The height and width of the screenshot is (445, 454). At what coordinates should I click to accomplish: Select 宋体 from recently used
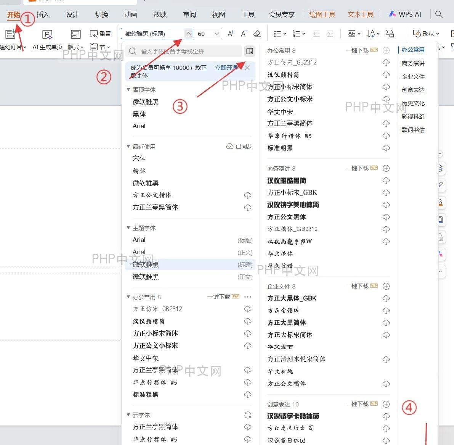click(139, 159)
